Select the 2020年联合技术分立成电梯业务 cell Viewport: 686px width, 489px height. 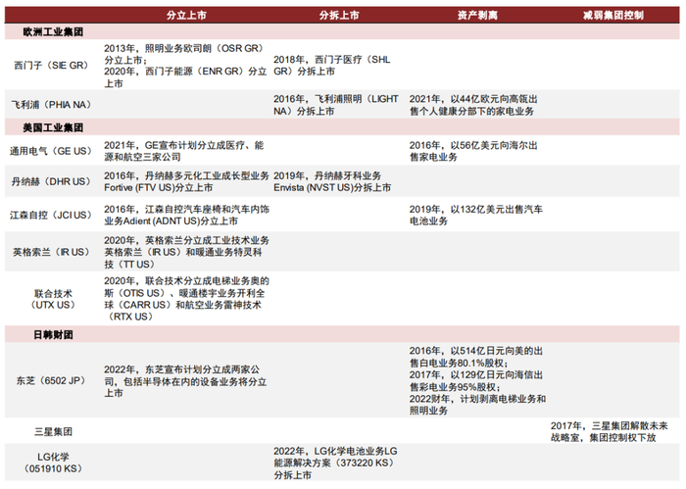tap(186, 299)
